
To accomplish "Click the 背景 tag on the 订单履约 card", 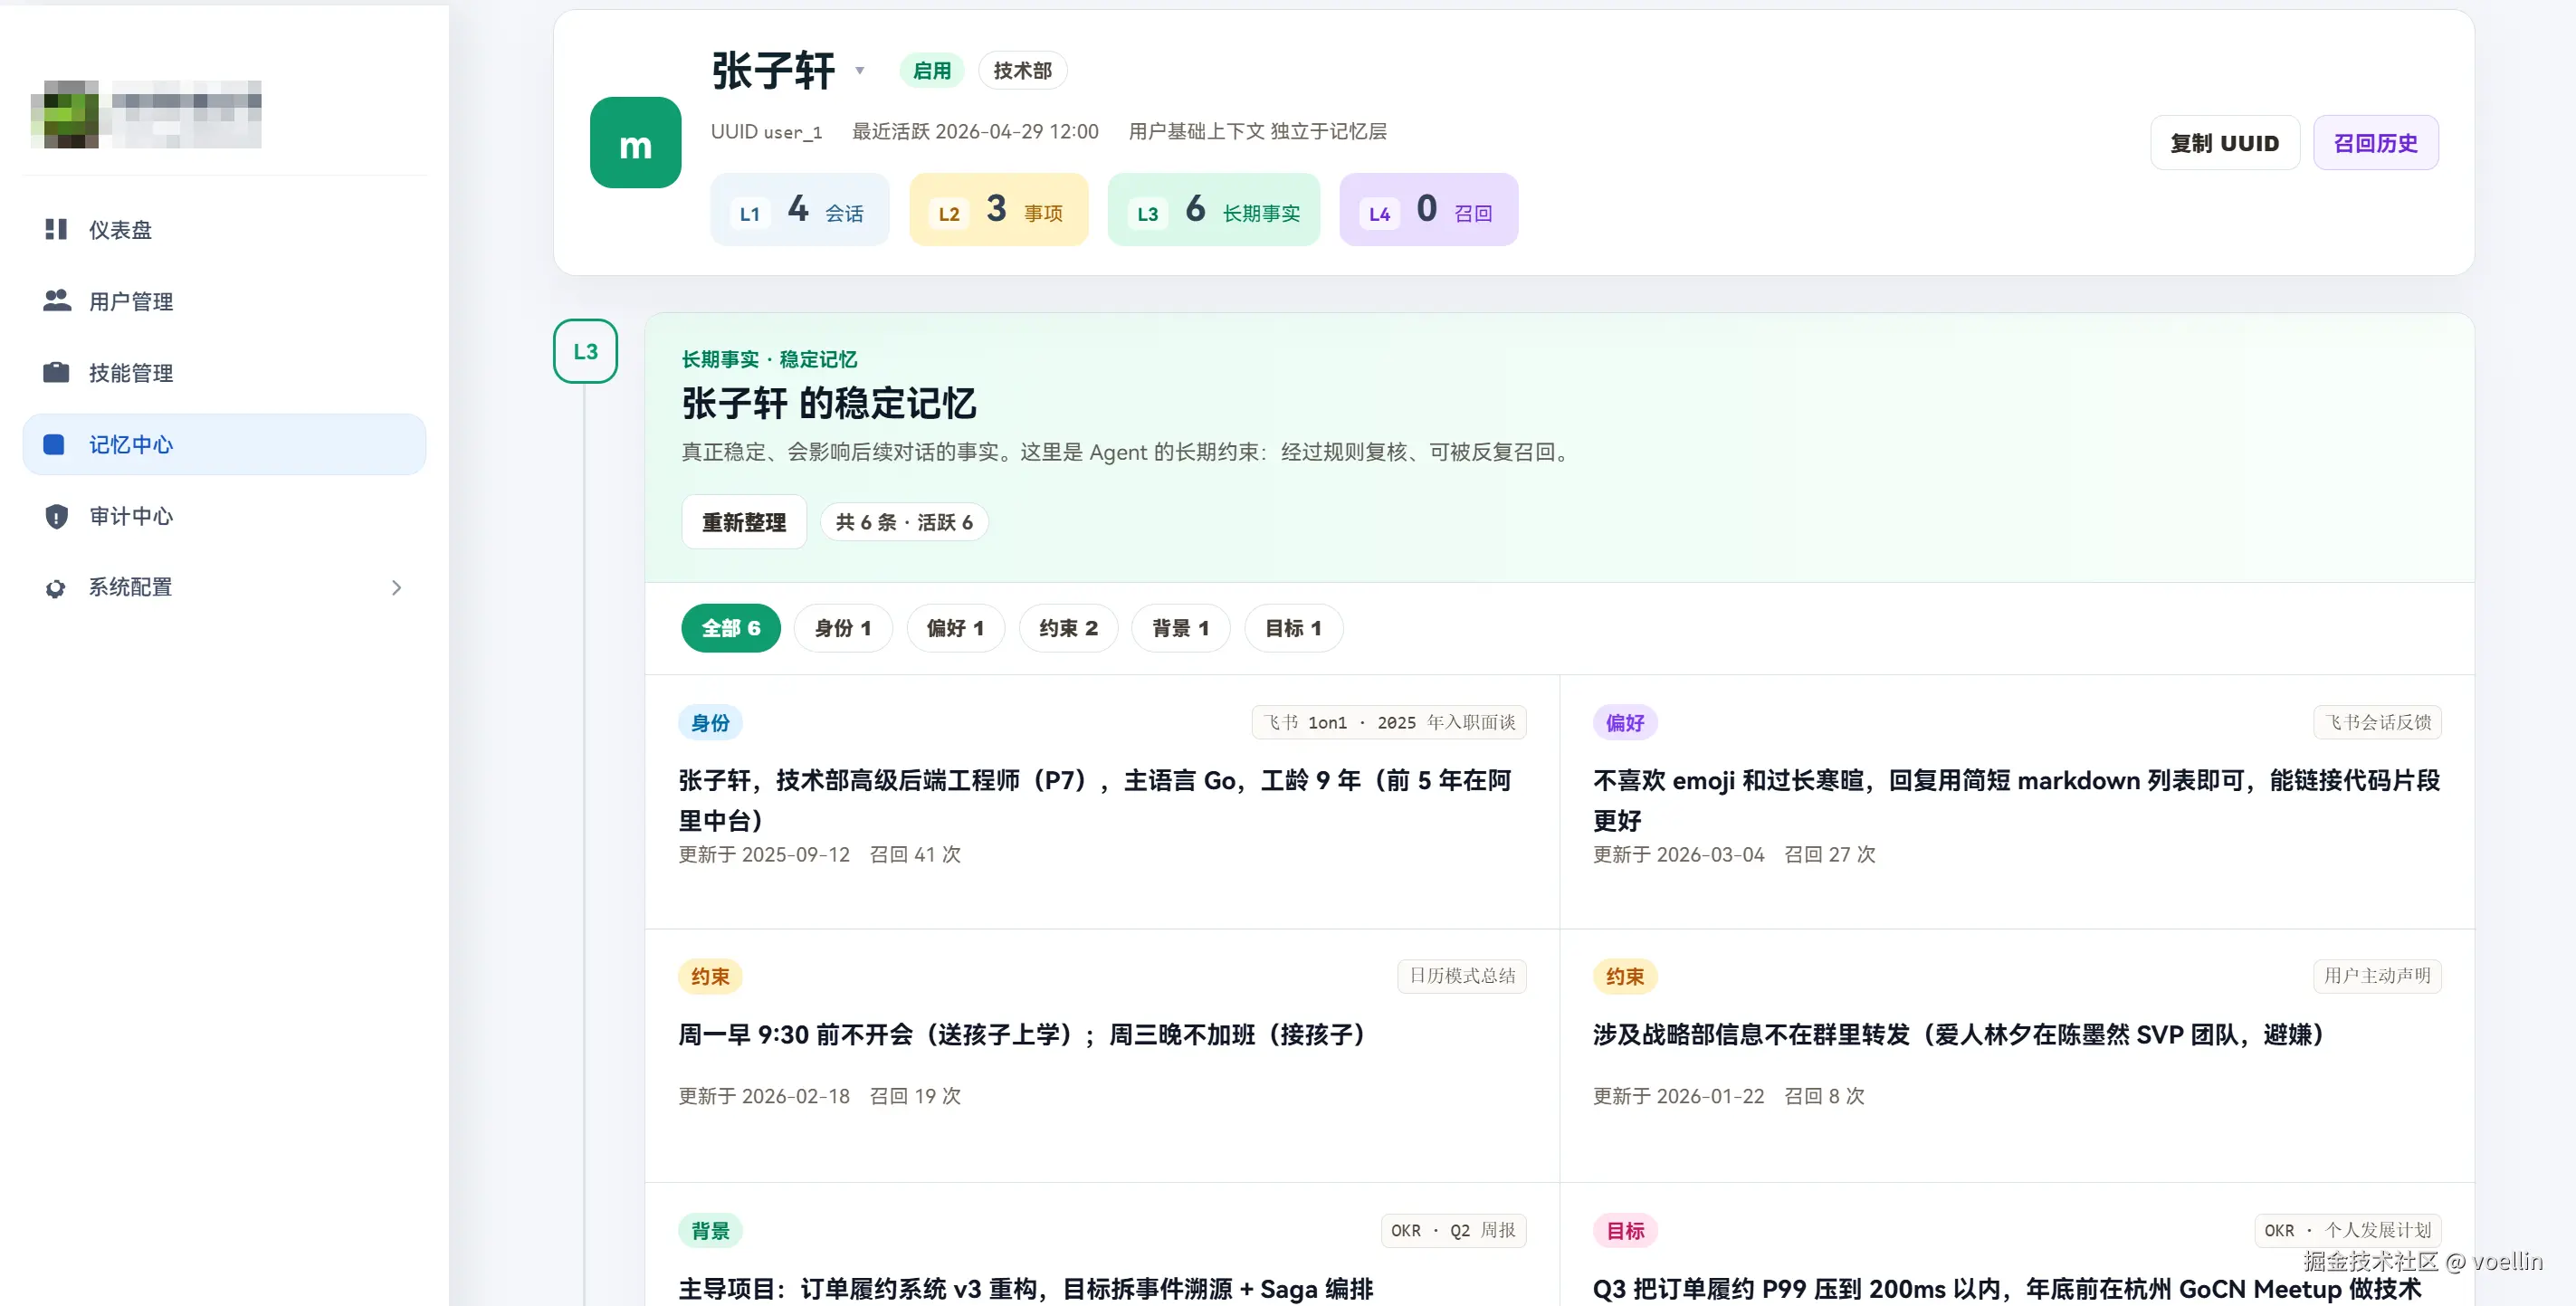I will point(710,1230).
